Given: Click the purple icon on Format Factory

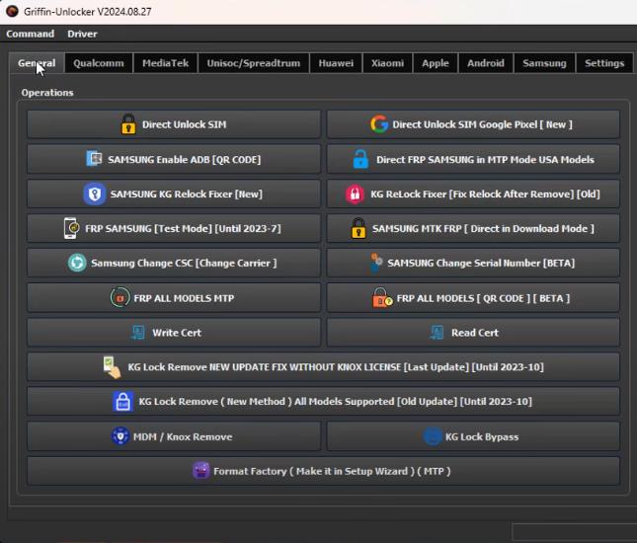Looking at the screenshot, I should coord(201,471).
